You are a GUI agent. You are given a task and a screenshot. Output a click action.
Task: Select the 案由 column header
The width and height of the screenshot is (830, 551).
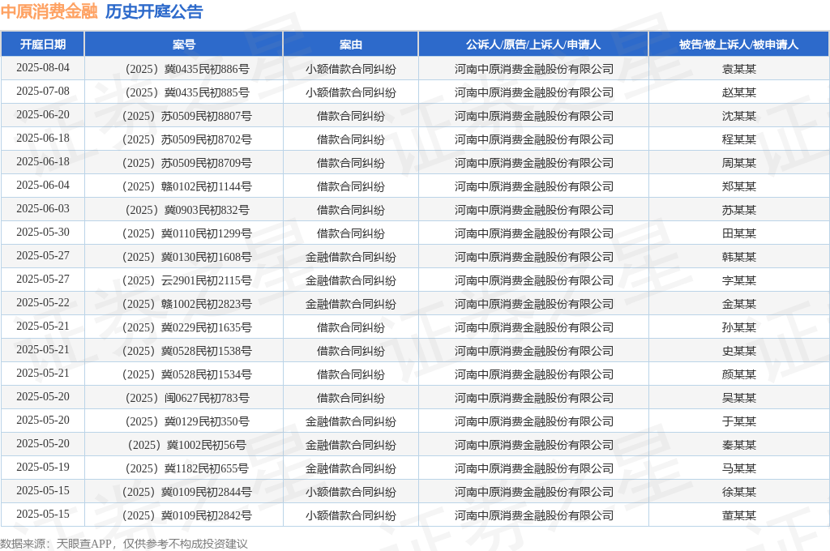pos(351,45)
